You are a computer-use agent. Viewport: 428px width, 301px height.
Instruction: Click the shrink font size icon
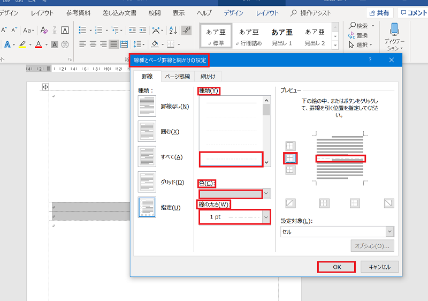tap(14, 30)
